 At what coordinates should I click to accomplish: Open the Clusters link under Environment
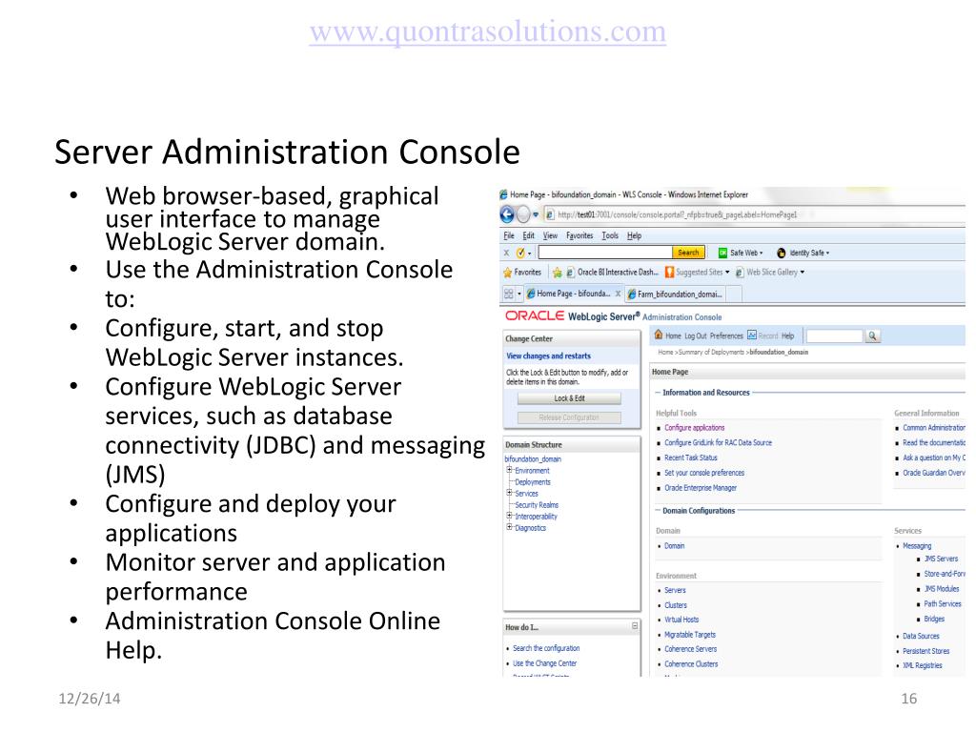pos(676,605)
